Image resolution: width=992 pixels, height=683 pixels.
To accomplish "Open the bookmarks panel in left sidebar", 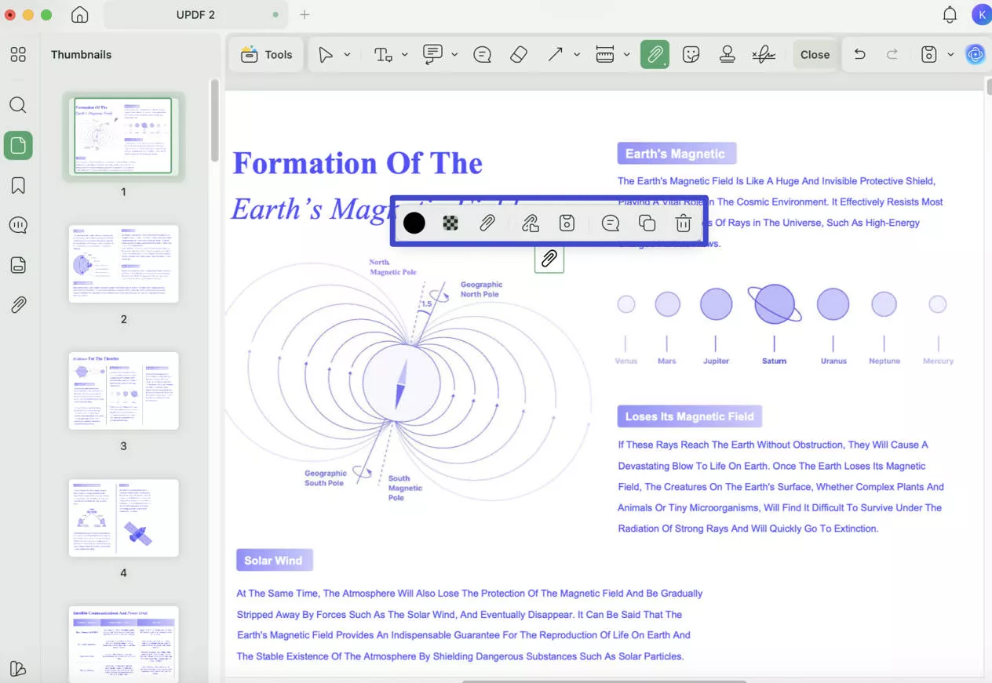I will tap(18, 186).
